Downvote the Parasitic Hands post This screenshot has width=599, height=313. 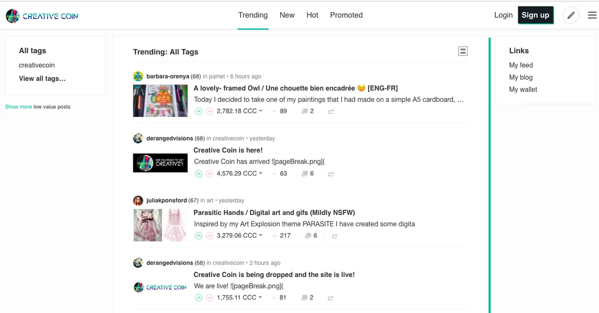[x=210, y=235]
